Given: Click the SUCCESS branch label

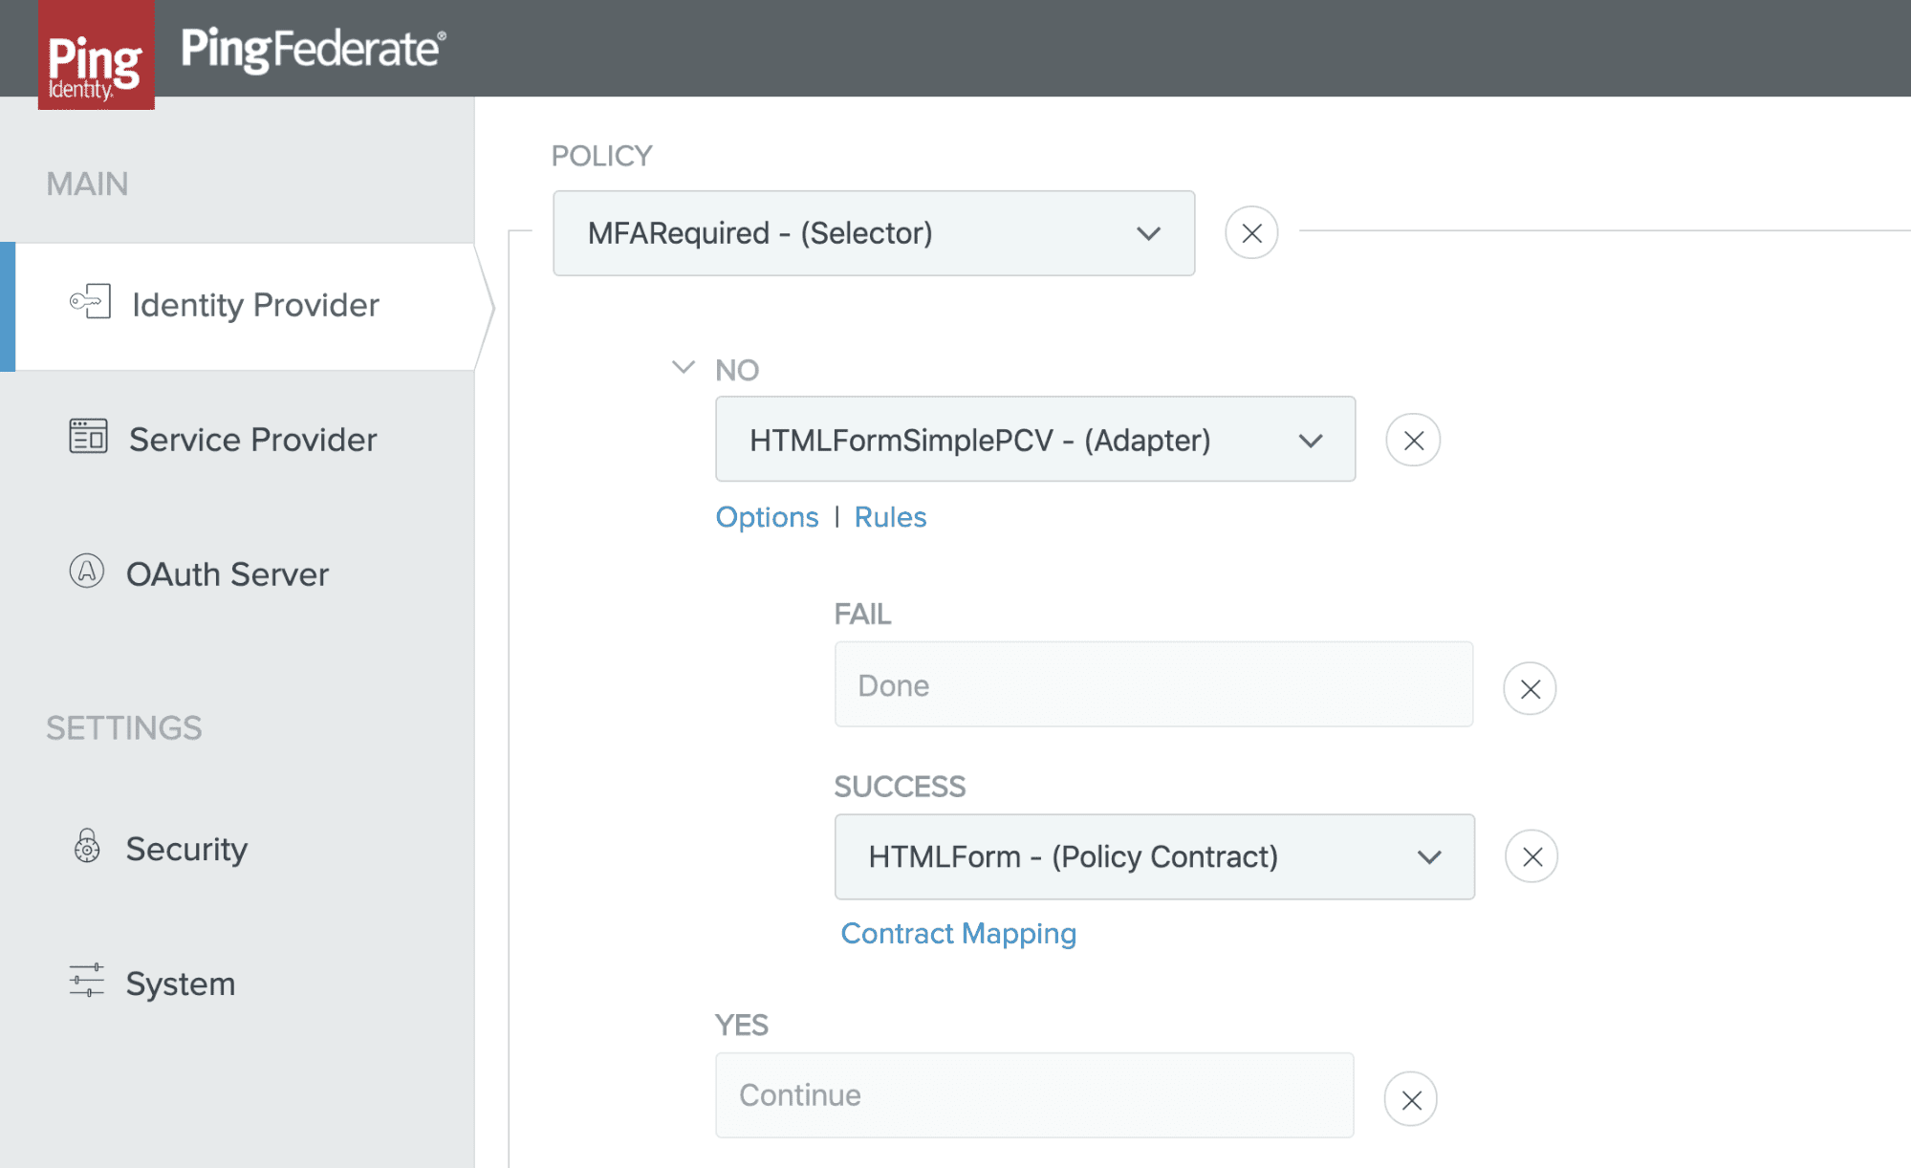Looking at the screenshot, I should (x=900, y=787).
